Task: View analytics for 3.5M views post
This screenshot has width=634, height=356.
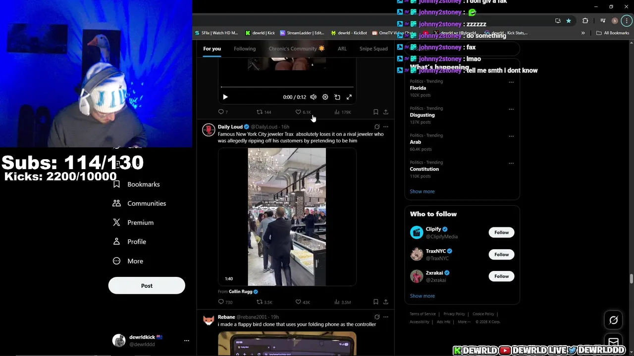Action: pos(342,302)
